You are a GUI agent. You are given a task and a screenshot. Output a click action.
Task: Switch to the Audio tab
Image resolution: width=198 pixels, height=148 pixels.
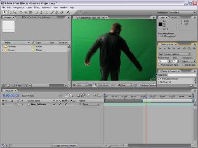click(174, 17)
